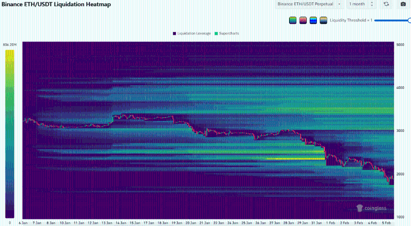
Task: Change the 1 month time range selector
Action: tap(361, 4)
